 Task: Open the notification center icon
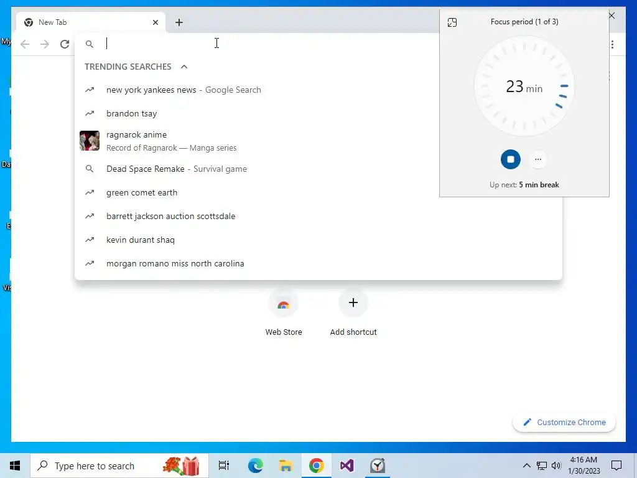point(616,466)
